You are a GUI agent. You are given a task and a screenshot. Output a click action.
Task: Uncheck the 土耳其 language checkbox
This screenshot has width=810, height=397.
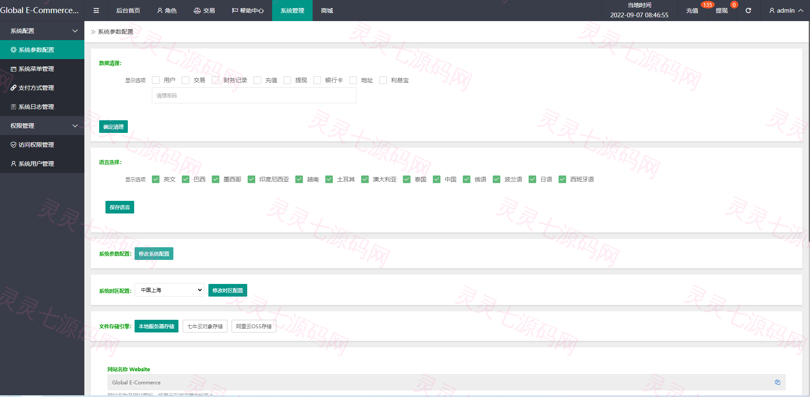point(329,179)
